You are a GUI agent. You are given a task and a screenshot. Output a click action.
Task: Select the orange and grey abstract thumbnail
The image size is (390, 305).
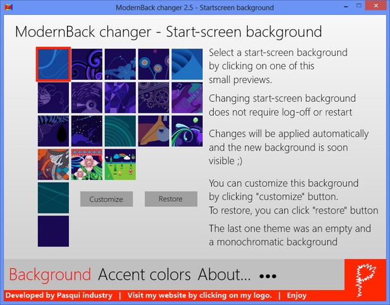tap(53, 164)
